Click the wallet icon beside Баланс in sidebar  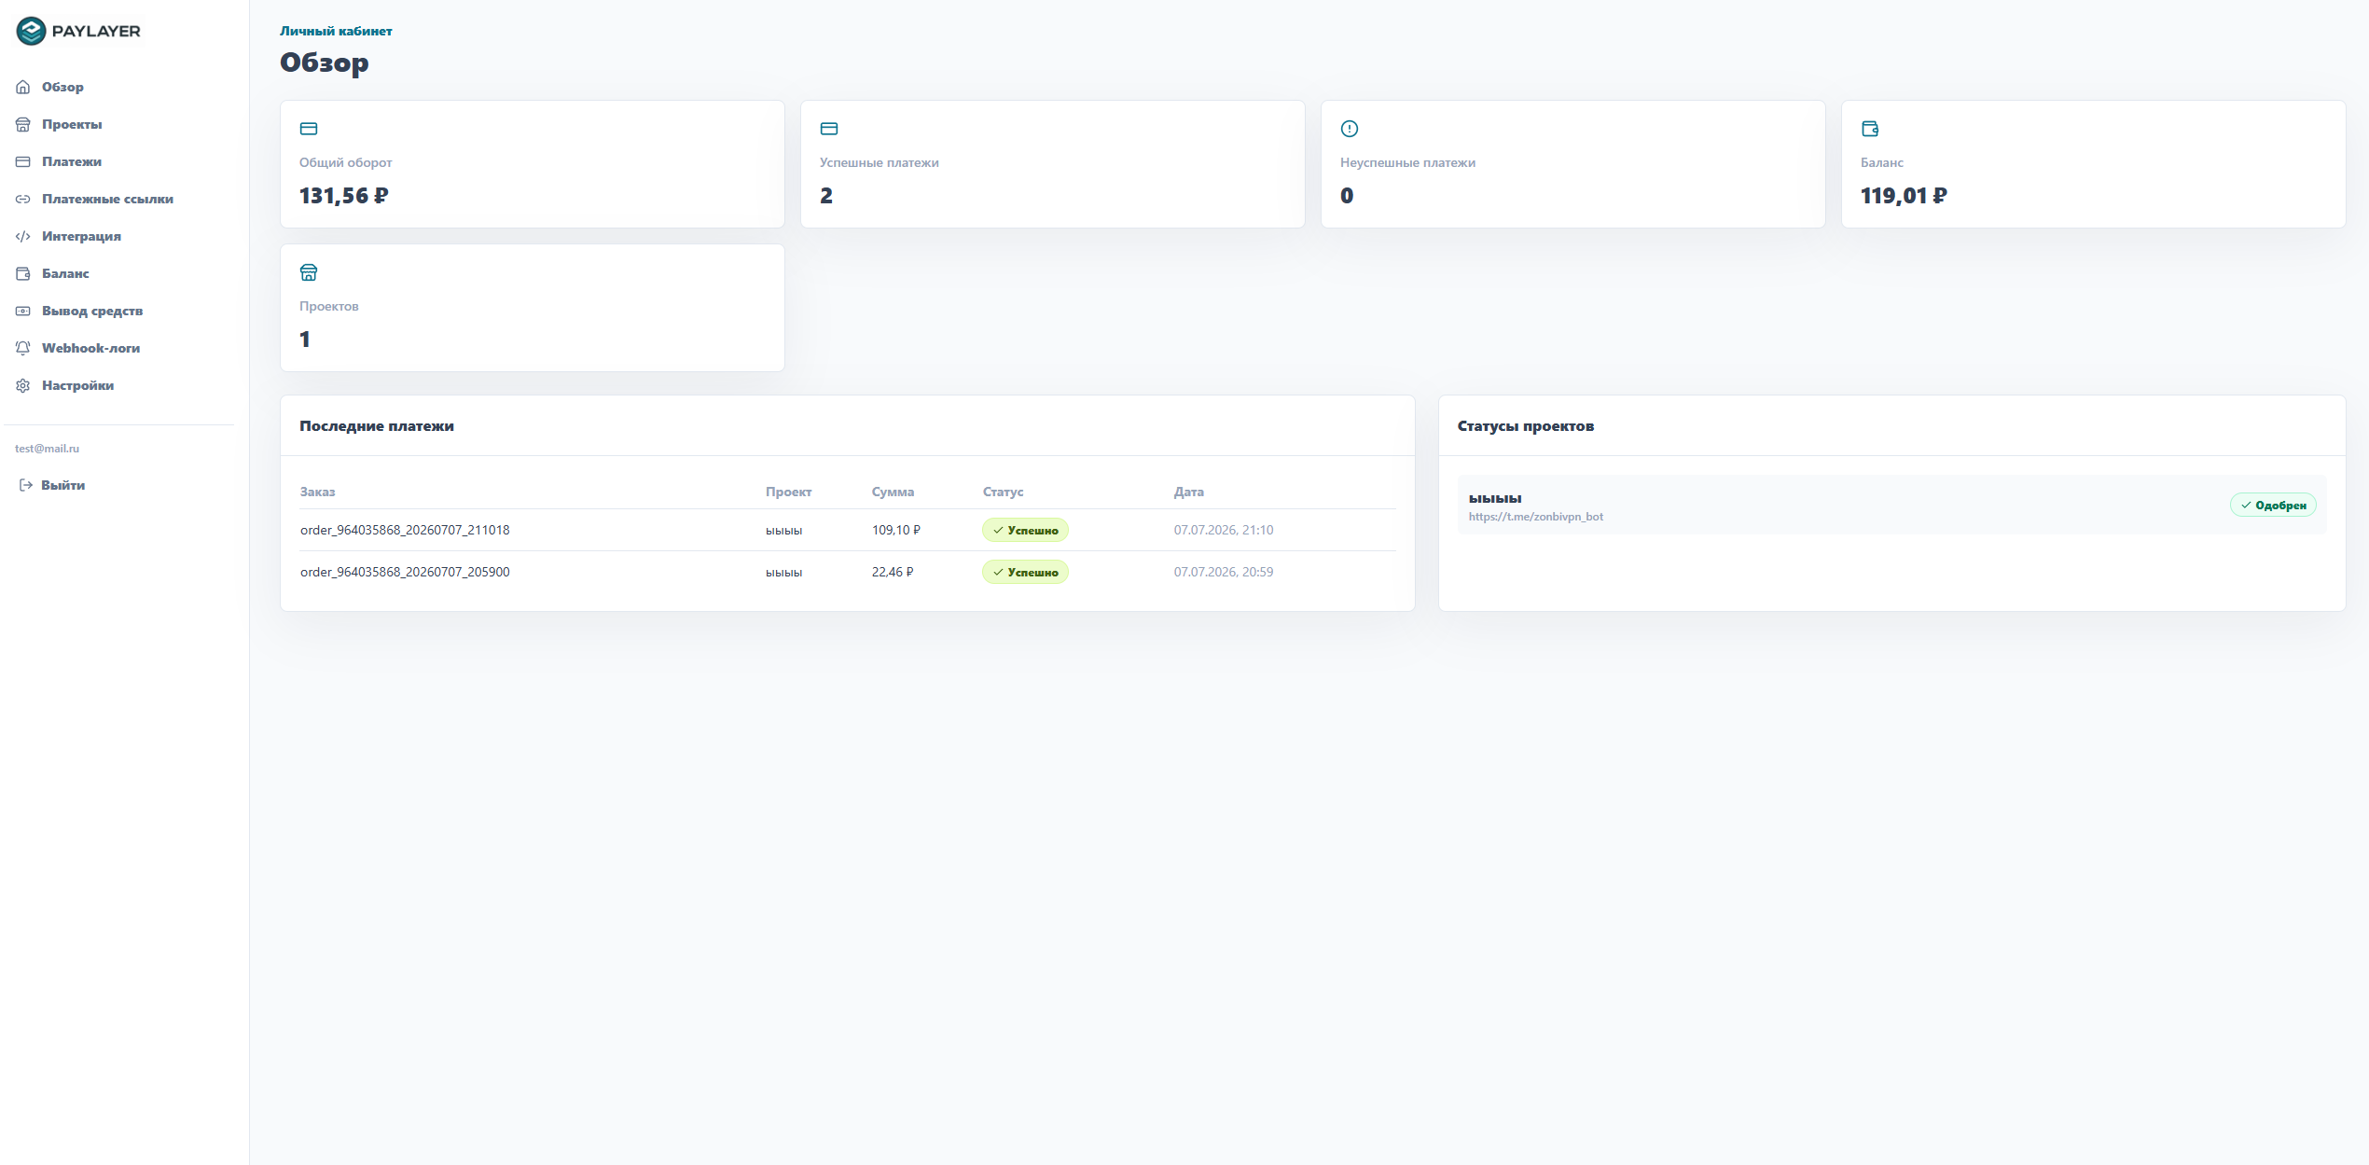23,273
